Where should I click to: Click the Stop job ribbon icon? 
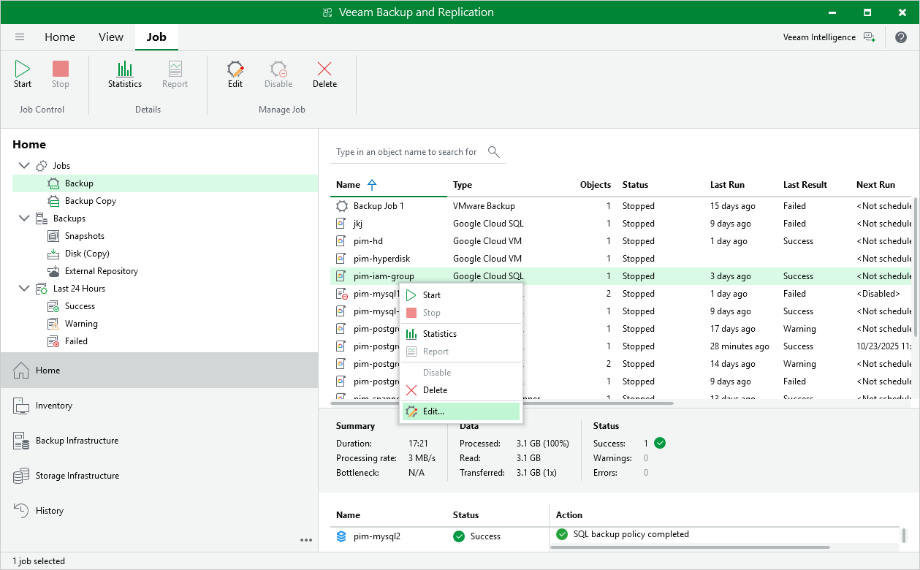tap(61, 69)
